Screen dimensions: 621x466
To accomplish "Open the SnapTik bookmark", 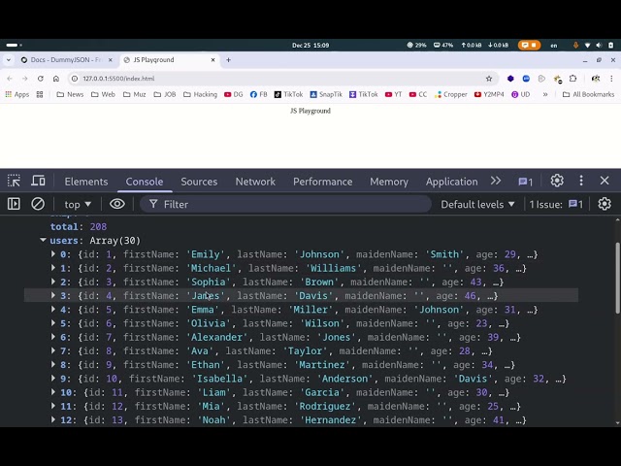I will click(x=326, y=94).
